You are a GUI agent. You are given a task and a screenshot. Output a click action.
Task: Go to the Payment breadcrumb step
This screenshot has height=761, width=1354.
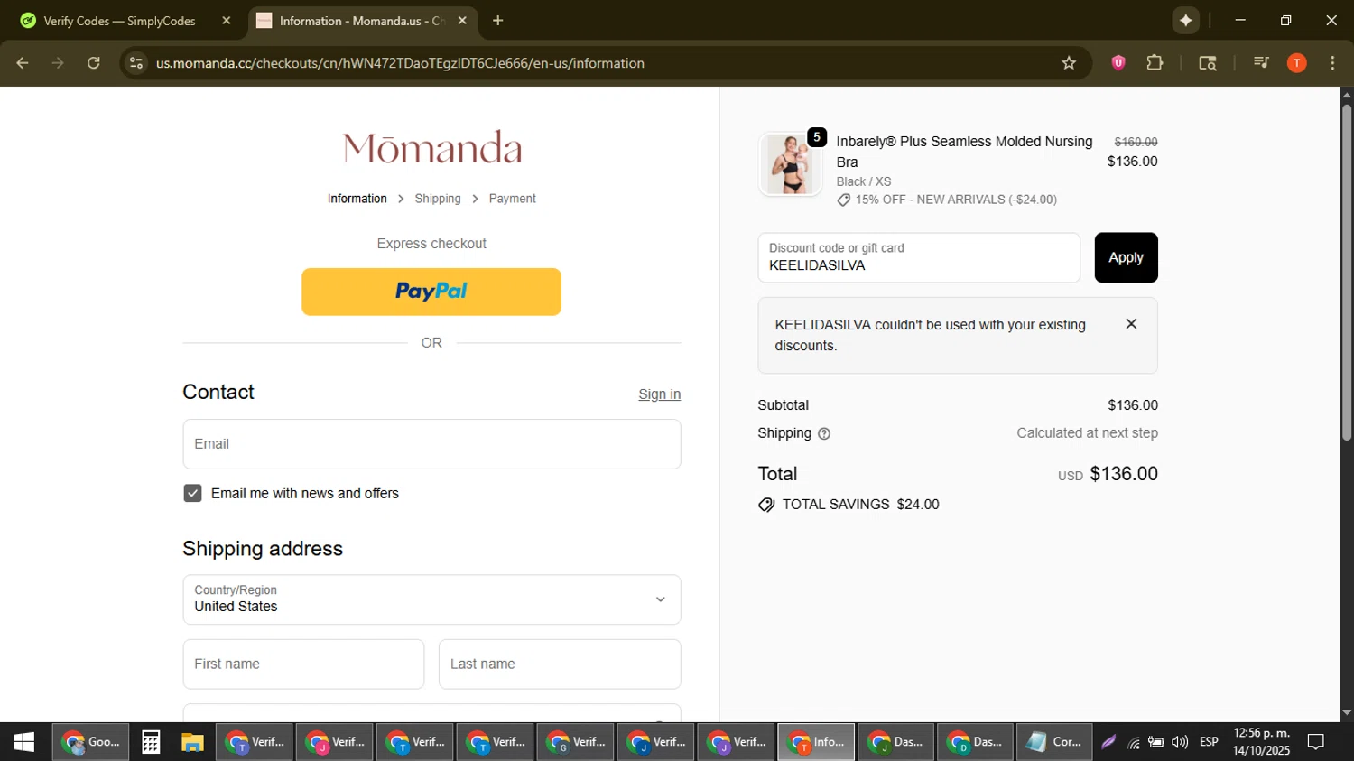click(512, 199)
